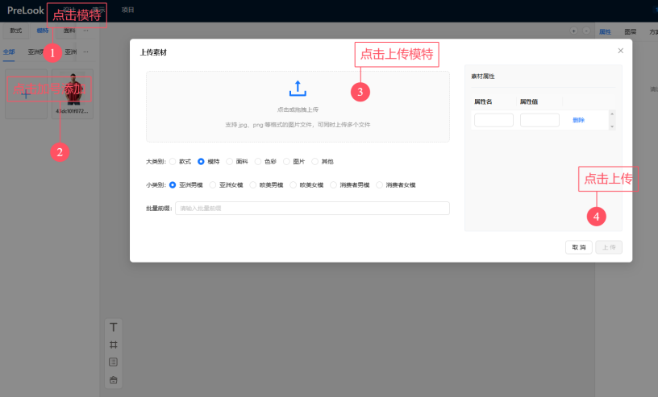The width and height of the screenshot is (658, 397).
Task: Select the Text tool icon in the floating toolbar
Action: click(x=114, y=327)
